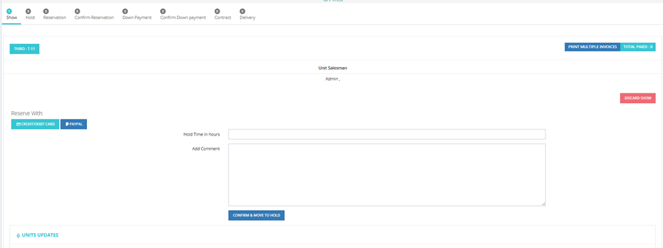Click the credit card icon on Credit/Debit Card
The height and width of the screenshot is (248, 663).
[18, 124]
